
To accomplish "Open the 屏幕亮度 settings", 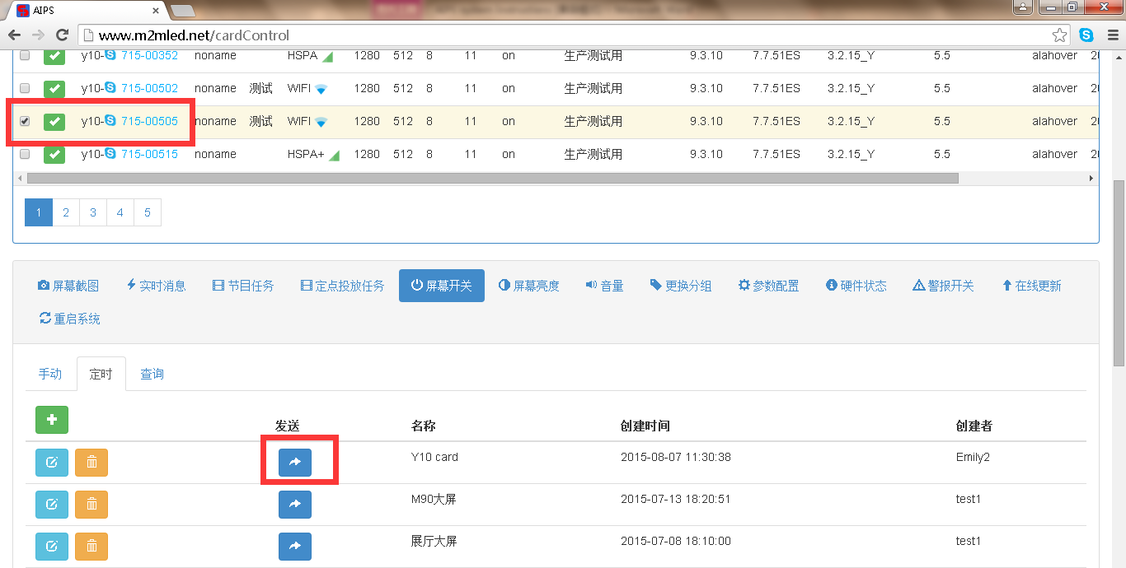I will pyautogui.click(x=529, y=286).
